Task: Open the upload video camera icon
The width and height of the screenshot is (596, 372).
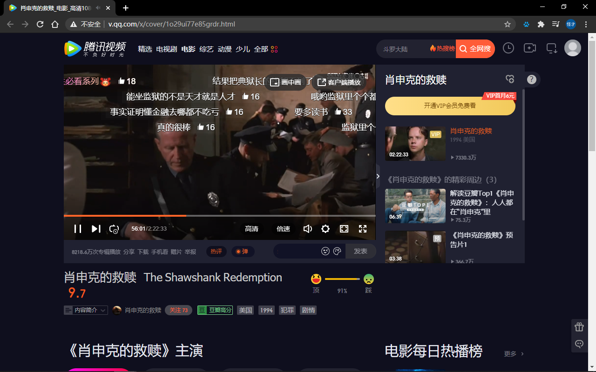Action: click(x=530, y=48)
